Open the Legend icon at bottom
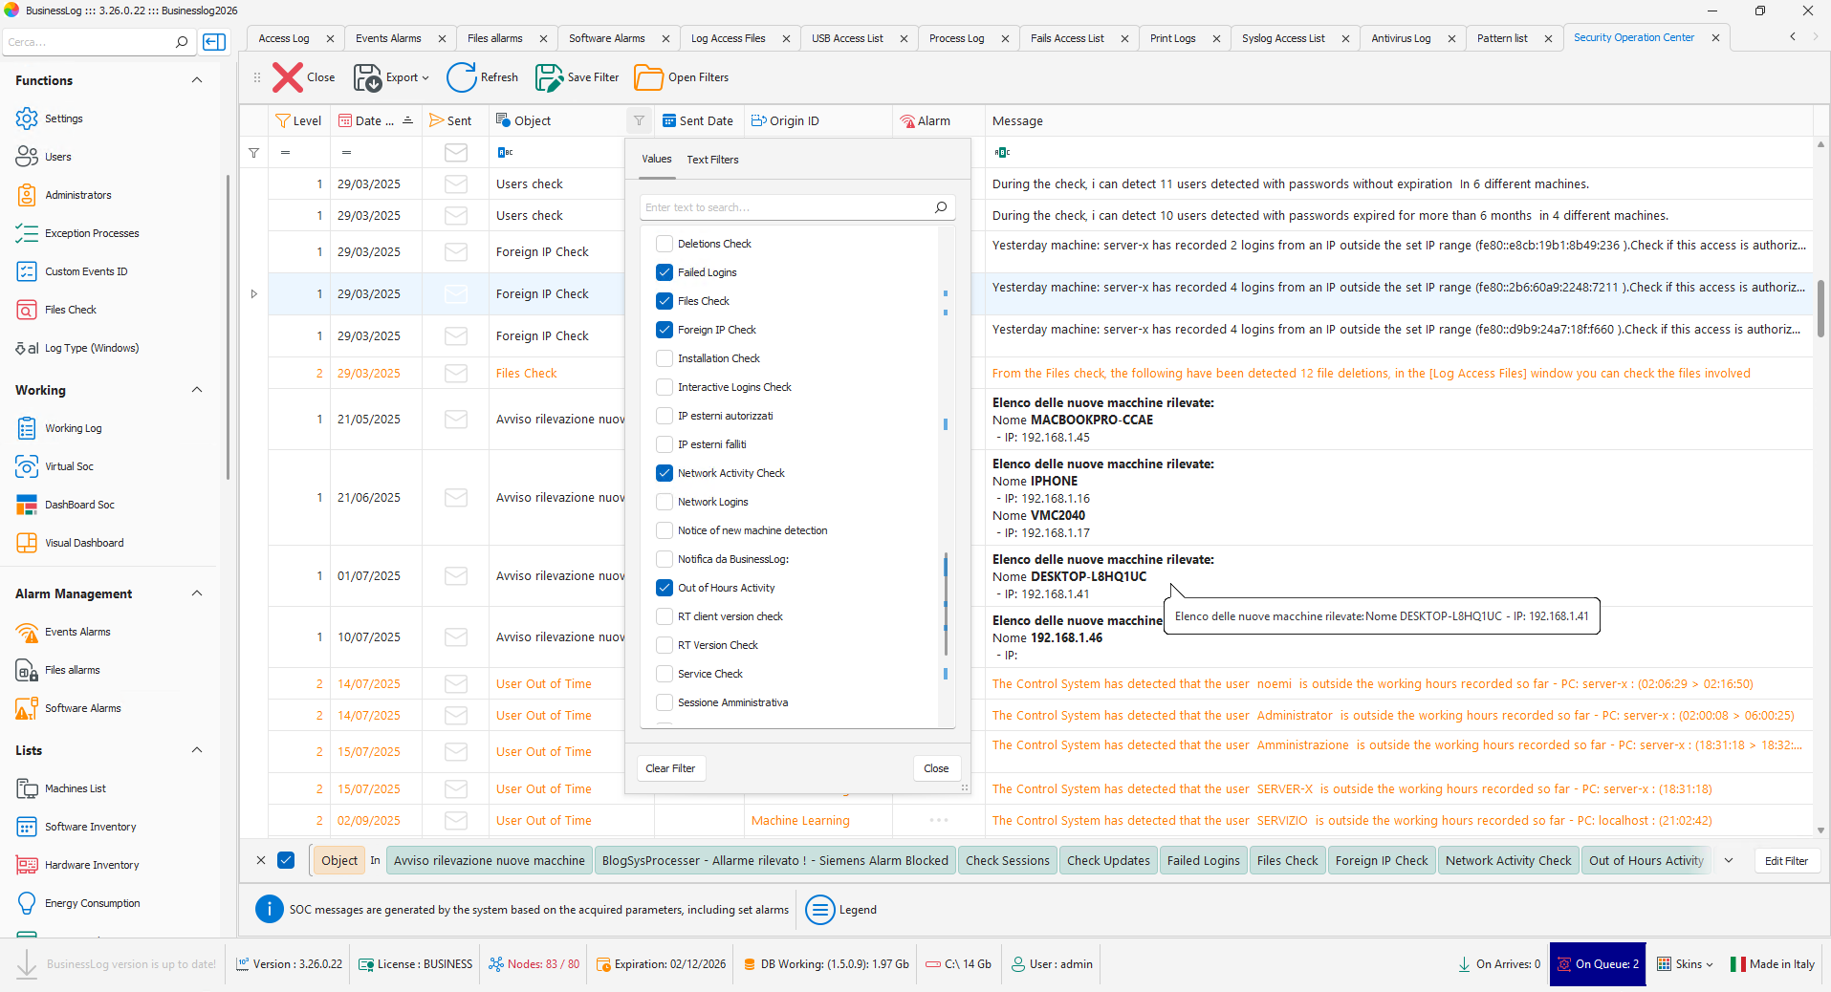 point(820,910)
